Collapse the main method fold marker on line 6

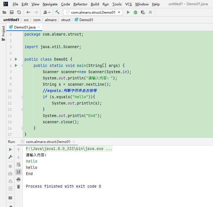pos(23,66)
